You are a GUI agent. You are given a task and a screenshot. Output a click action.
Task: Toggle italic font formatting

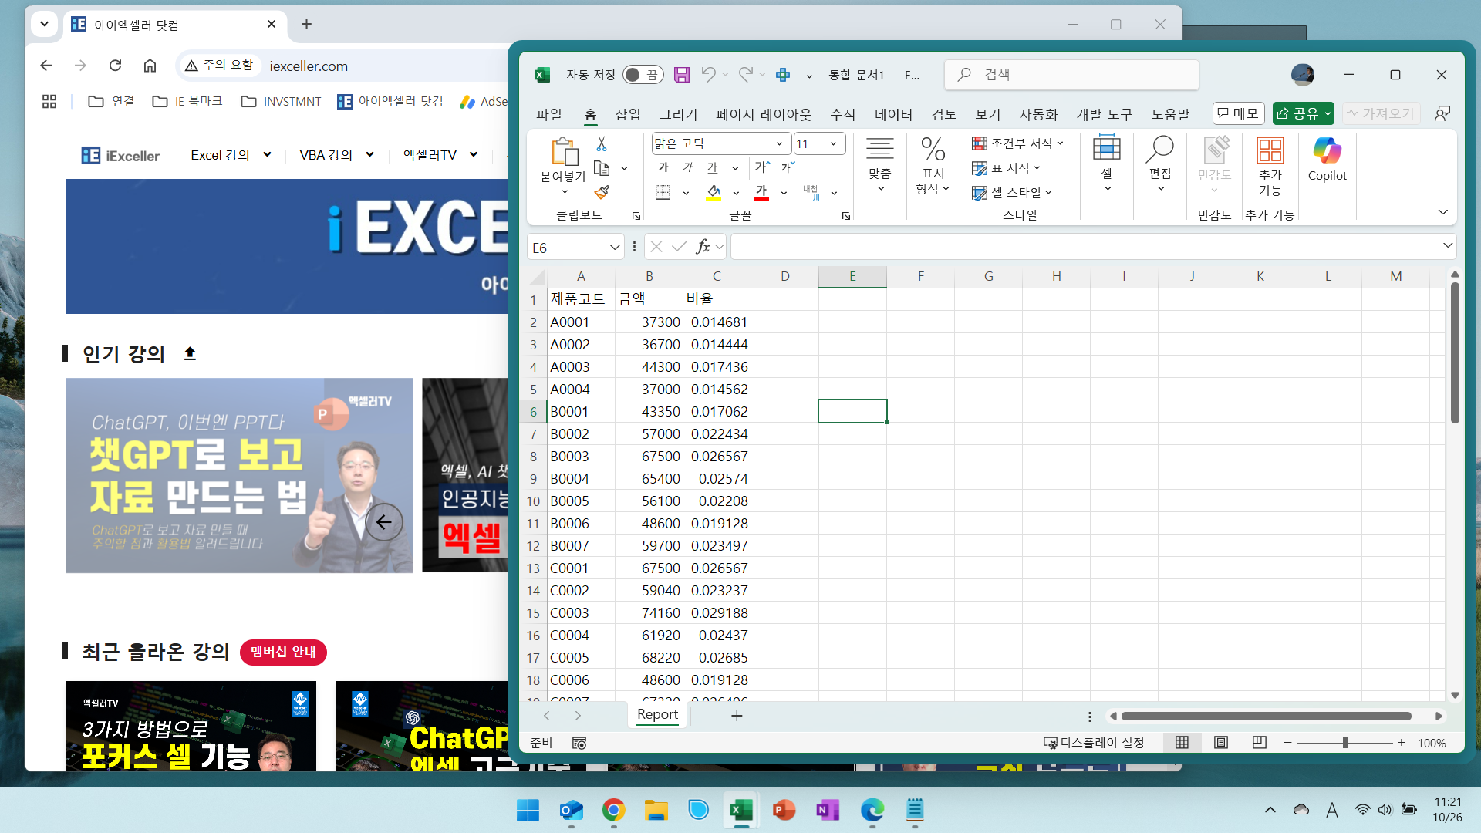point(688,167)
